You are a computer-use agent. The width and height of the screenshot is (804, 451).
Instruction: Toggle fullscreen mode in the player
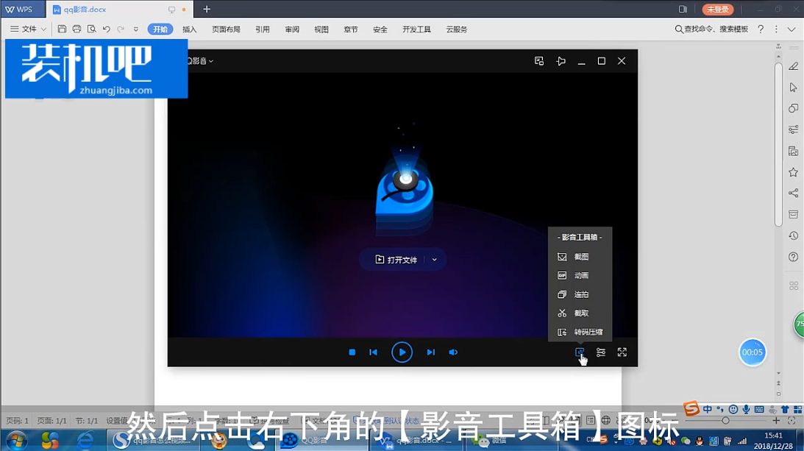622,352
